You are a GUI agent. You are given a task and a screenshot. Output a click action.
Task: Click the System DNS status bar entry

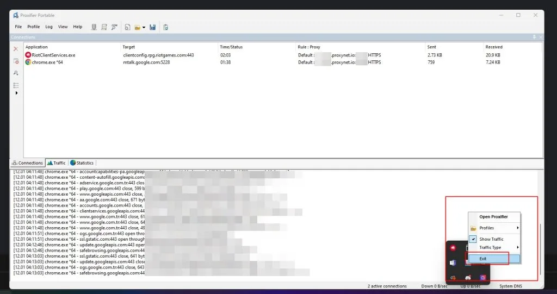(x=510, y=286)
